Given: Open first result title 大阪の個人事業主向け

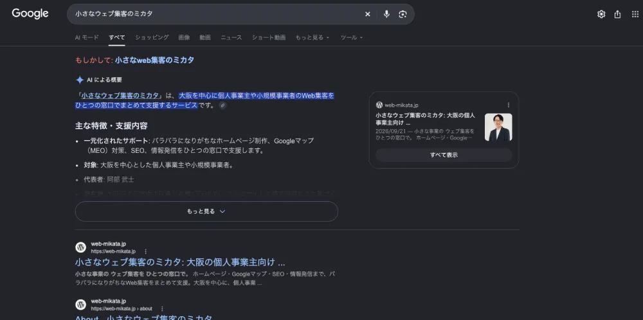Looking at the screenshot, I should click(x=180, y=262).
